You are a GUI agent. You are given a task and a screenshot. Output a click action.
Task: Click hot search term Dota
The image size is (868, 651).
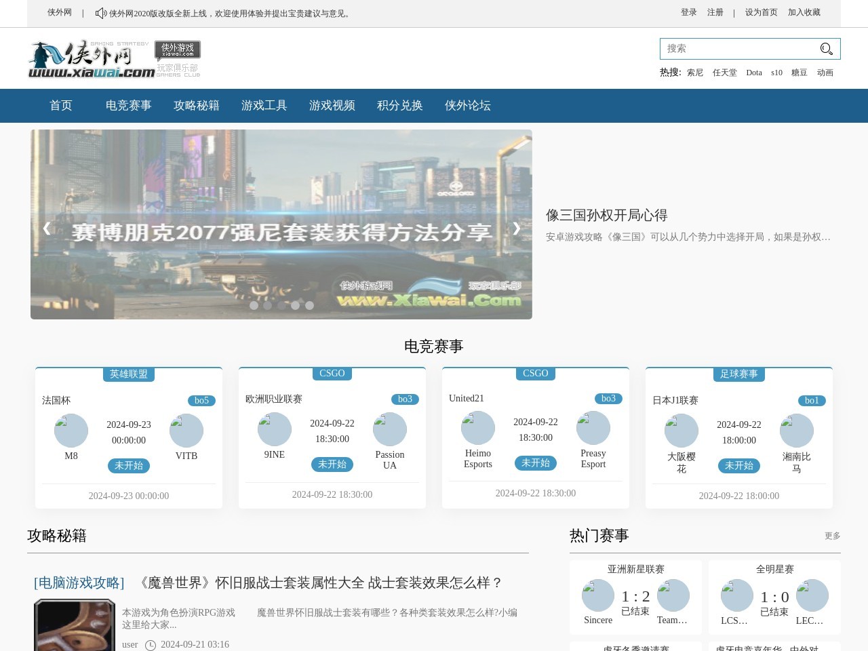tap(754, 73)
